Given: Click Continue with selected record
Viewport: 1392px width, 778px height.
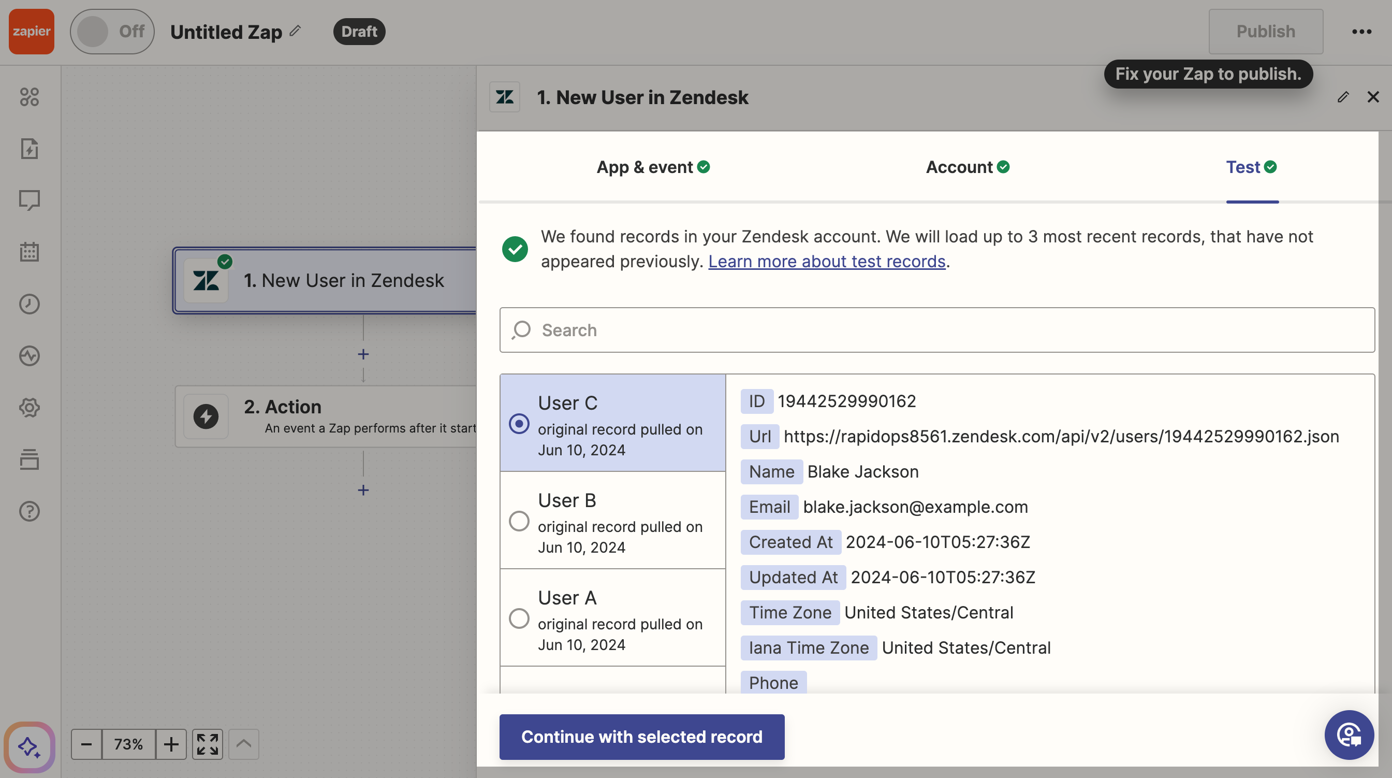Looking at the screenshot, I should 641,737.
